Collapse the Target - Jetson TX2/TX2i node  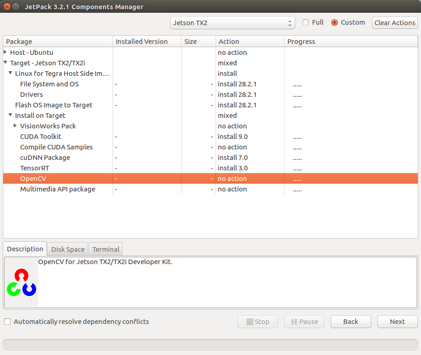tap(5, 63)
